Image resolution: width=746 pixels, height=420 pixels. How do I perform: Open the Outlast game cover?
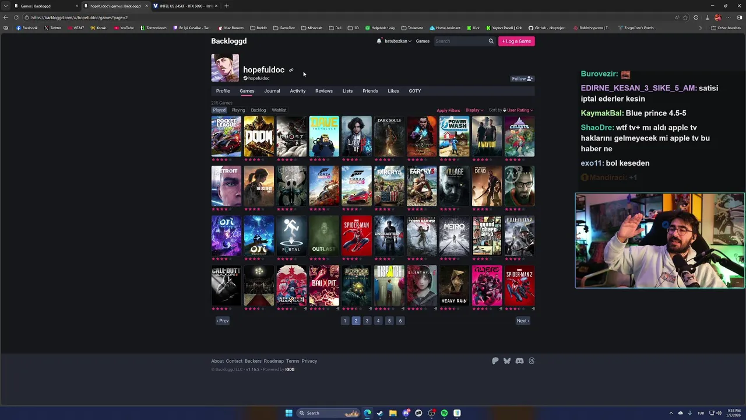click(323, 236)
